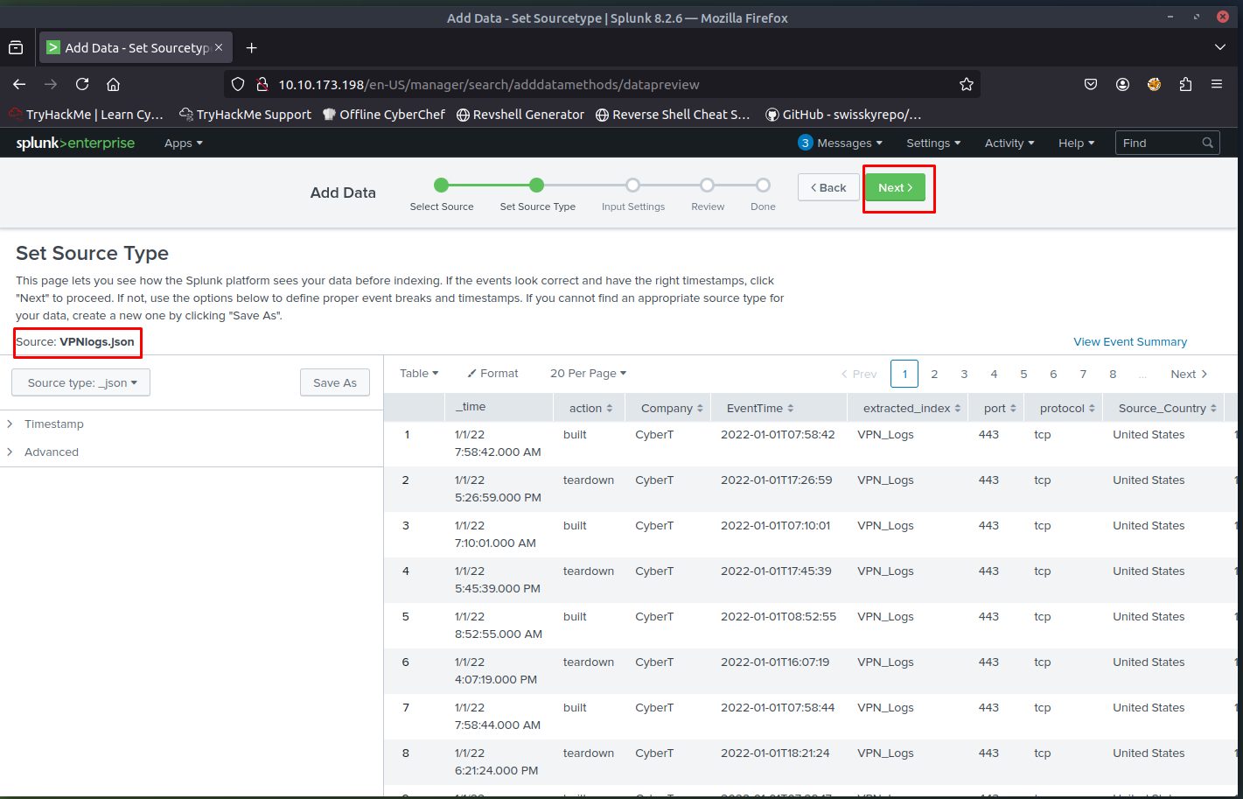1243x799 pixels.
Task: Open the Messages menu
Action: 840,143
